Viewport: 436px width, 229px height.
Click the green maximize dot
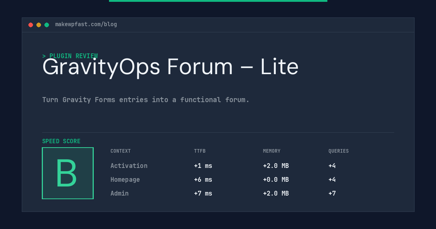pos(47,25)
